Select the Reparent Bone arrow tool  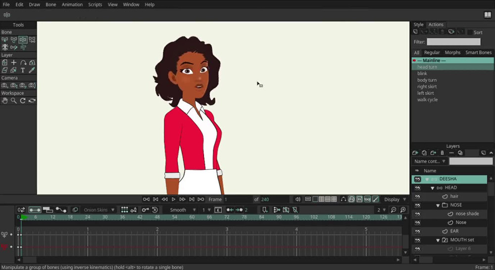pos(13,47)
